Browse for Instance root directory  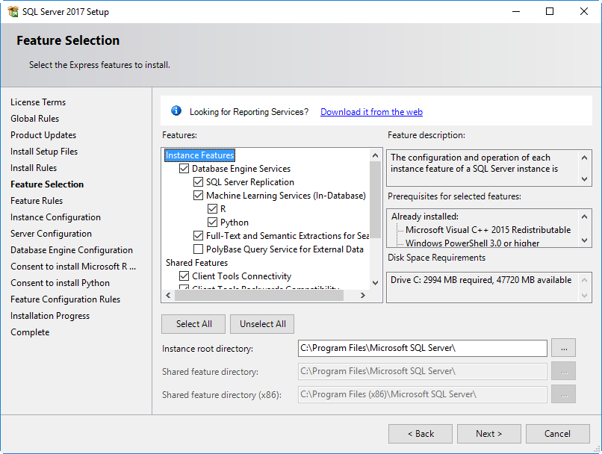pos(564,348)
